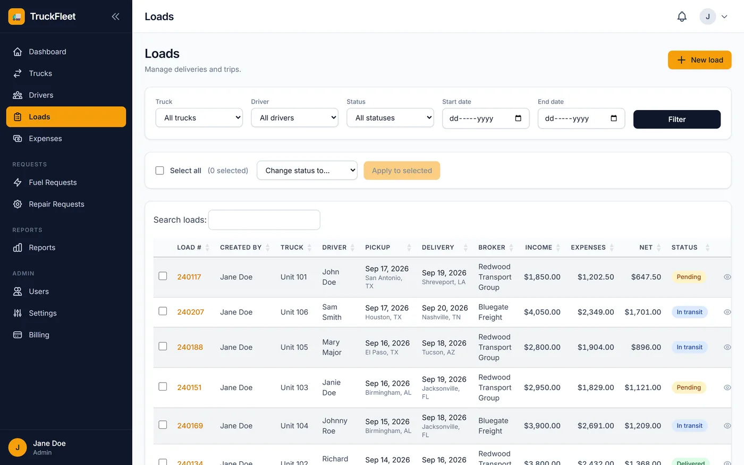The height and width of the screenshot is (465, 744).
Task: Select the row checkbox for load 240151
Action: point(163,386)
